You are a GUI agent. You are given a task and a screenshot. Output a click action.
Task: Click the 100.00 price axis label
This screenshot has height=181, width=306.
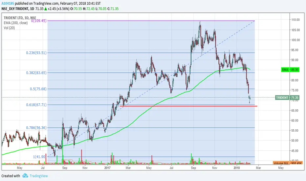point(295,40)
